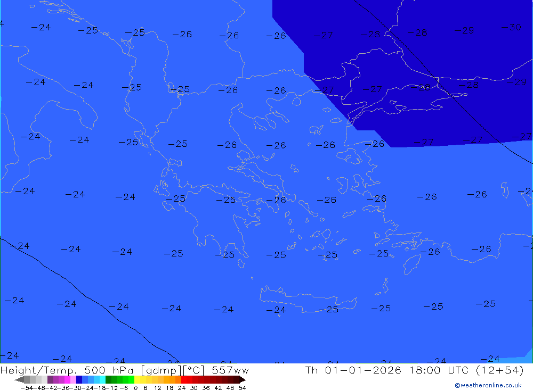Click the map title 'Height/Temp. 500 hPa'
The width and height of the screenshot is (533, 390).
click(67, 370)
